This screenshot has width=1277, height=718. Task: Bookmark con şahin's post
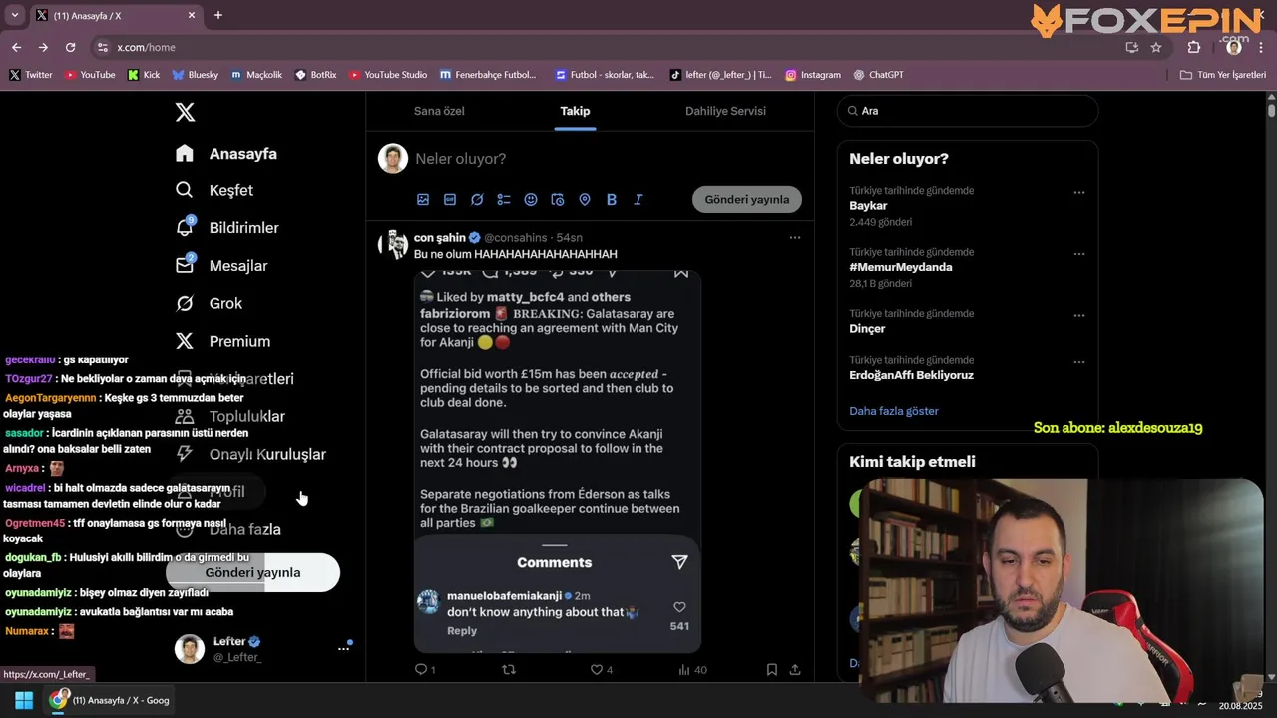tap(771, 670)
